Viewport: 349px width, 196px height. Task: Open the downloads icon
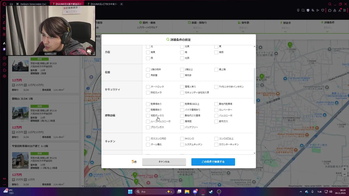pyautogui.click(x=339, y=10)
